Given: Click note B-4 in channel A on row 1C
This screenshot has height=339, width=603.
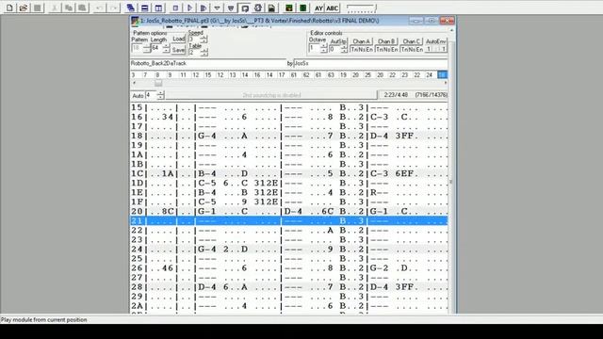Looking at the screenshot, I should pyautogui.click(x=207, y=173).
